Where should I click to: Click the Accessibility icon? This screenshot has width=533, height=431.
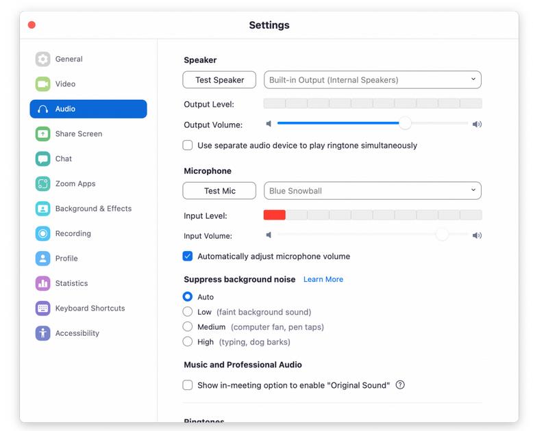(43, 333)
